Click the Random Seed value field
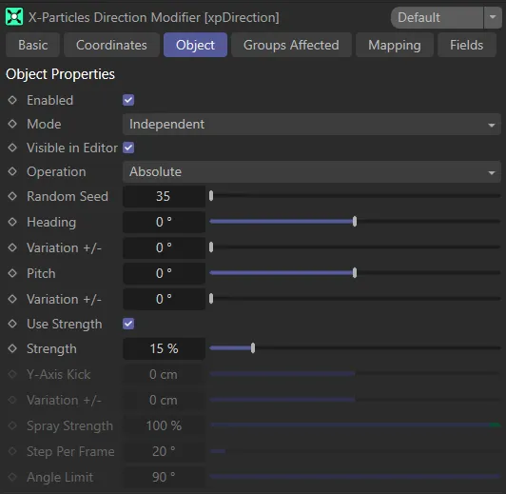This screenshot has width=506, height=494. [164, 196]
